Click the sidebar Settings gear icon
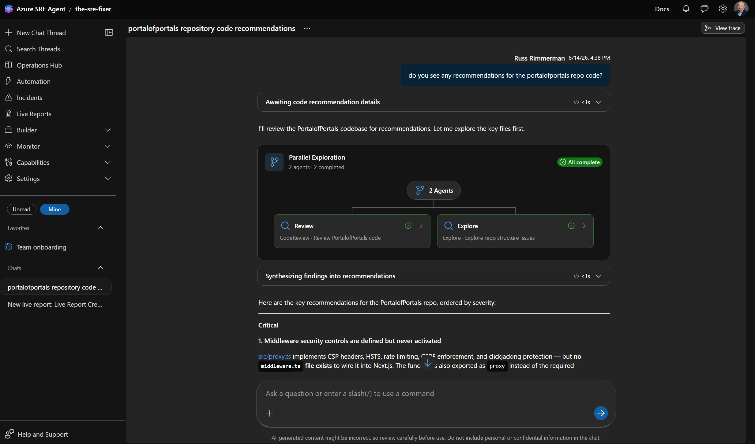755x444 pixels. click(x=9, y=179)
